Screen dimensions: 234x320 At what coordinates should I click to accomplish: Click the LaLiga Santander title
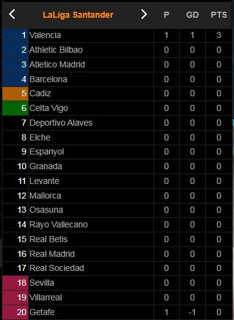[78, 15]
